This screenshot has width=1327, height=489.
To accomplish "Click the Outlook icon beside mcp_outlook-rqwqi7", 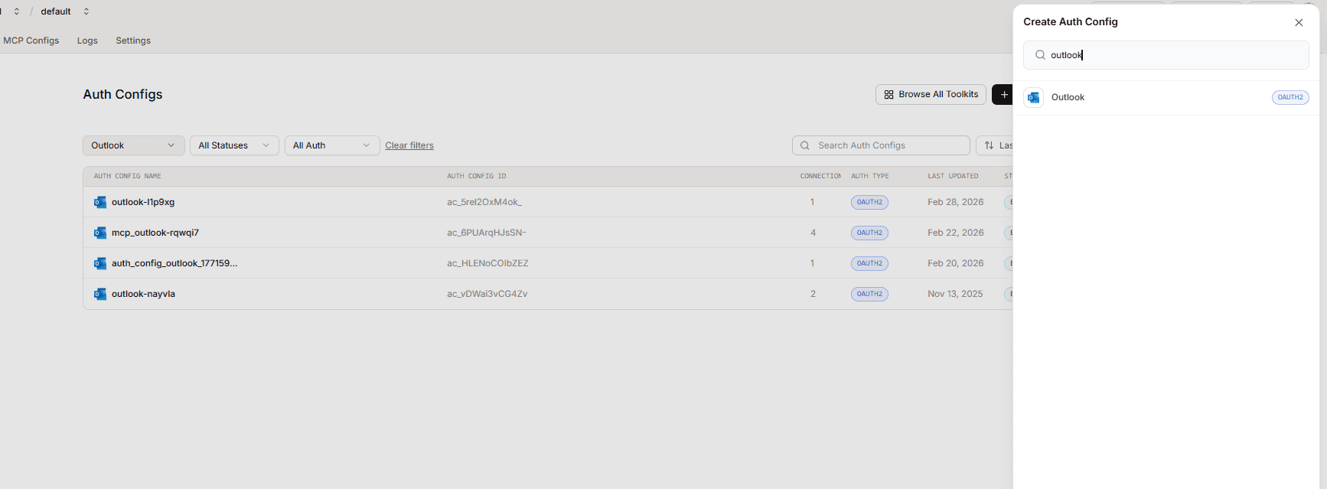I will point(100,233).
